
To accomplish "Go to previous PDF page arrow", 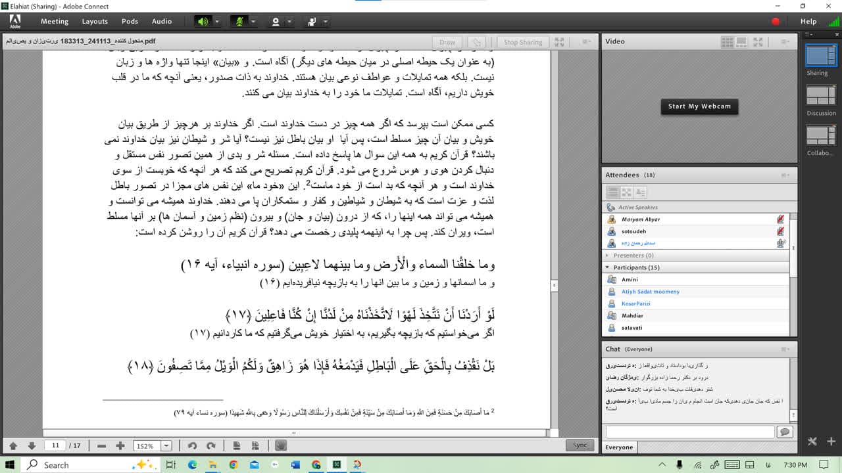I will click(12, 445).
